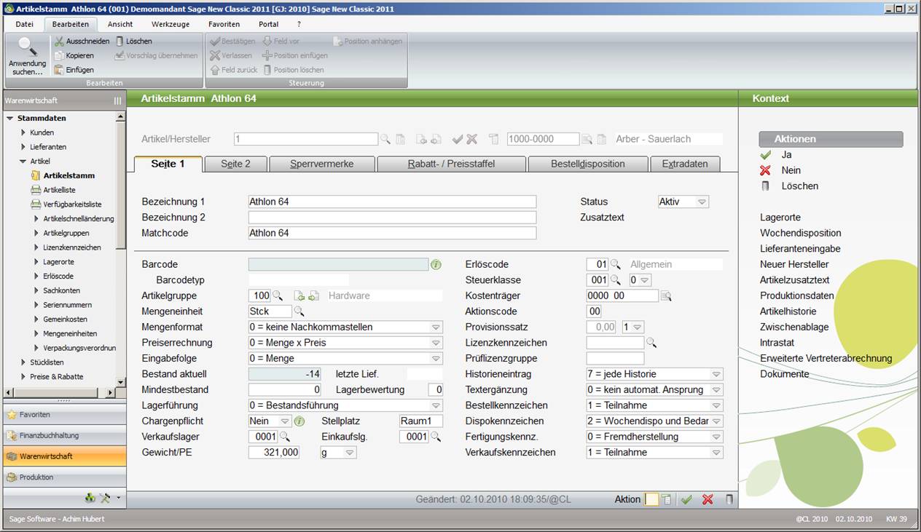Click the lookup magnifier next to Lizenzkennzeichen
The image size is (921, 532).
(x=651, y=343)
